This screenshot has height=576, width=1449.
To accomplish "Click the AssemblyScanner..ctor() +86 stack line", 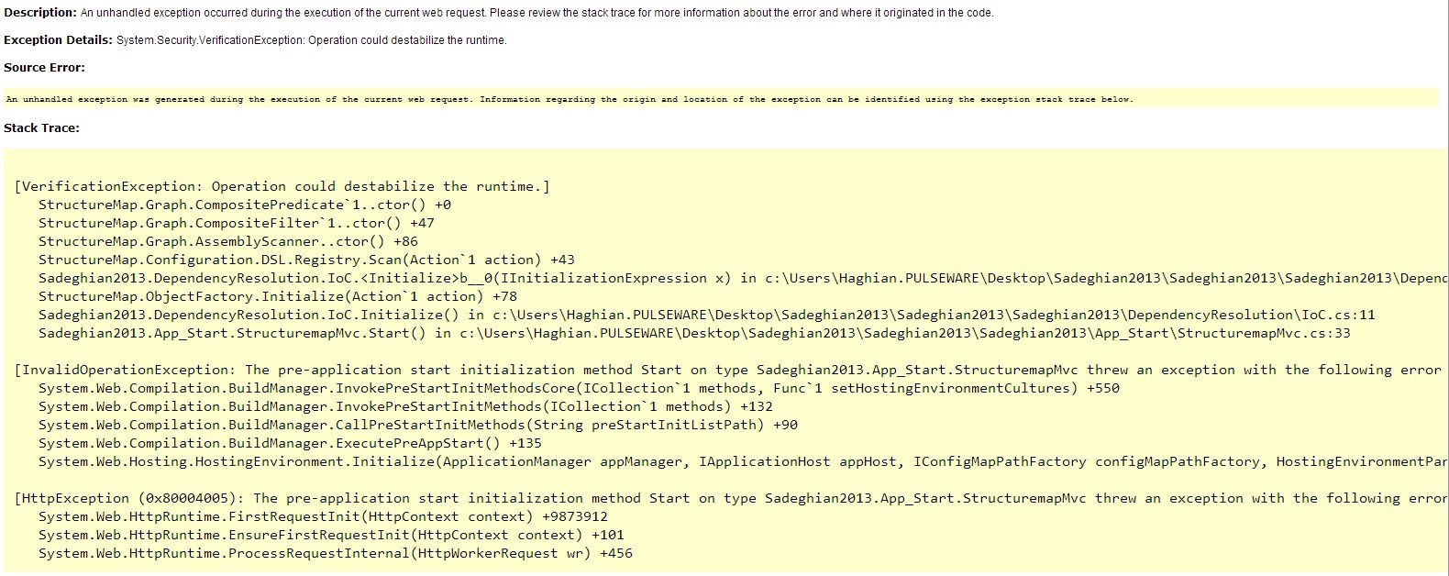I will pyautogui.click(x=227, y=241).
